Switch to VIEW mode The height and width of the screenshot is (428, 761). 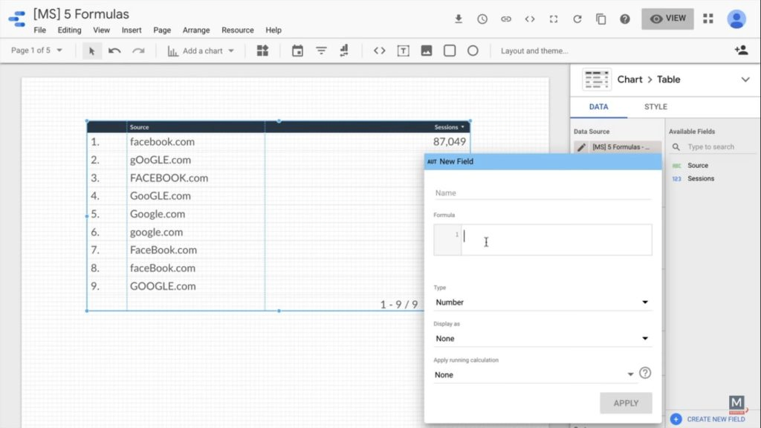point(667,19)
